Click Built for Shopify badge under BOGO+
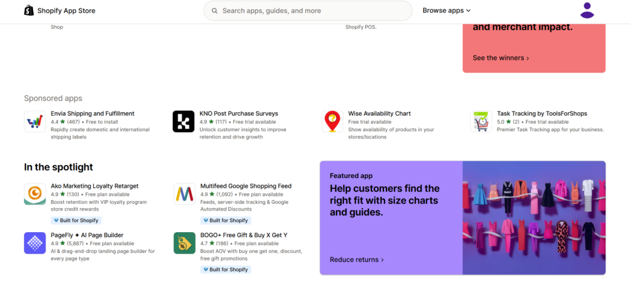This screenshot has height=293, width=630. [225, 270]
